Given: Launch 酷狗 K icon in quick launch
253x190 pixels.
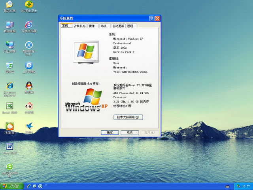Looking at the screenshot, I should 40,186.
